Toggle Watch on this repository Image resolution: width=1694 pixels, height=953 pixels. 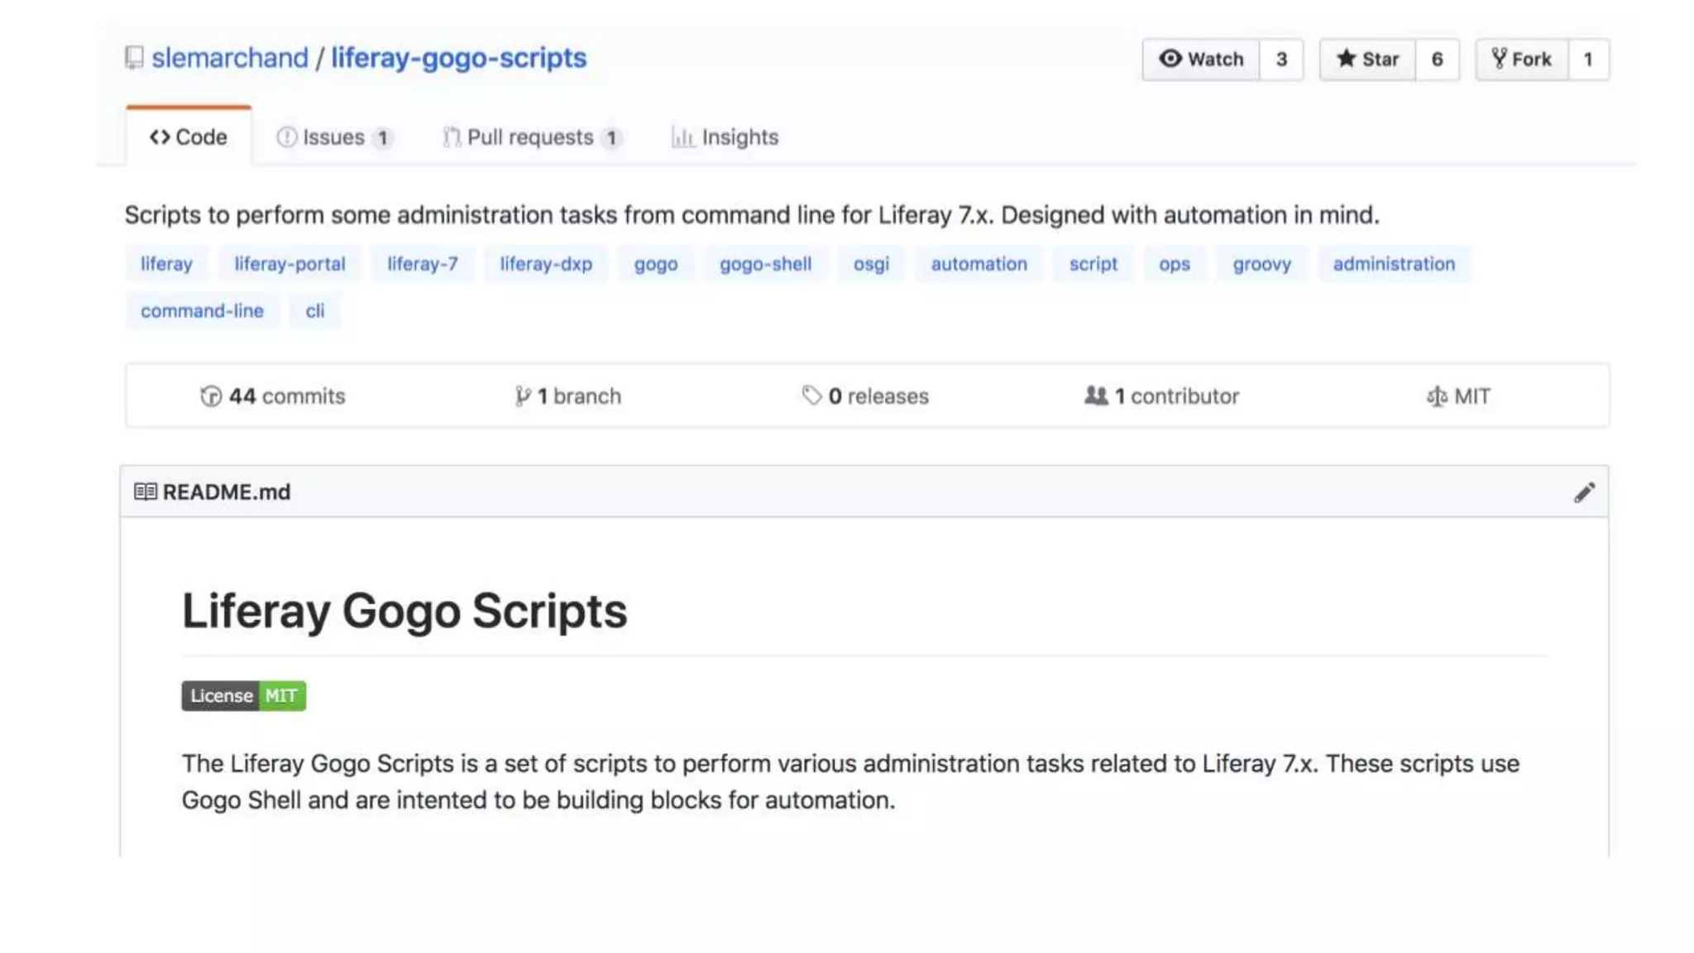point(1201,60)
